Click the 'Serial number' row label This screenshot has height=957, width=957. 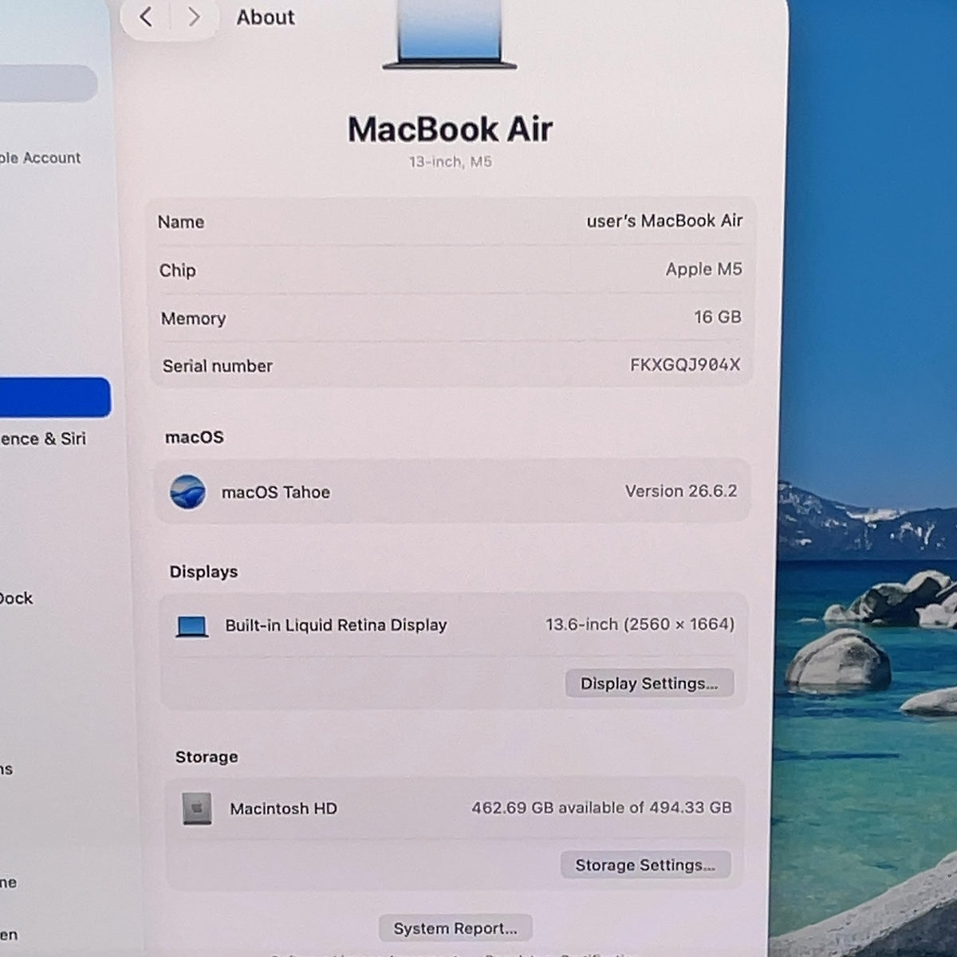[x=217, y=366]
